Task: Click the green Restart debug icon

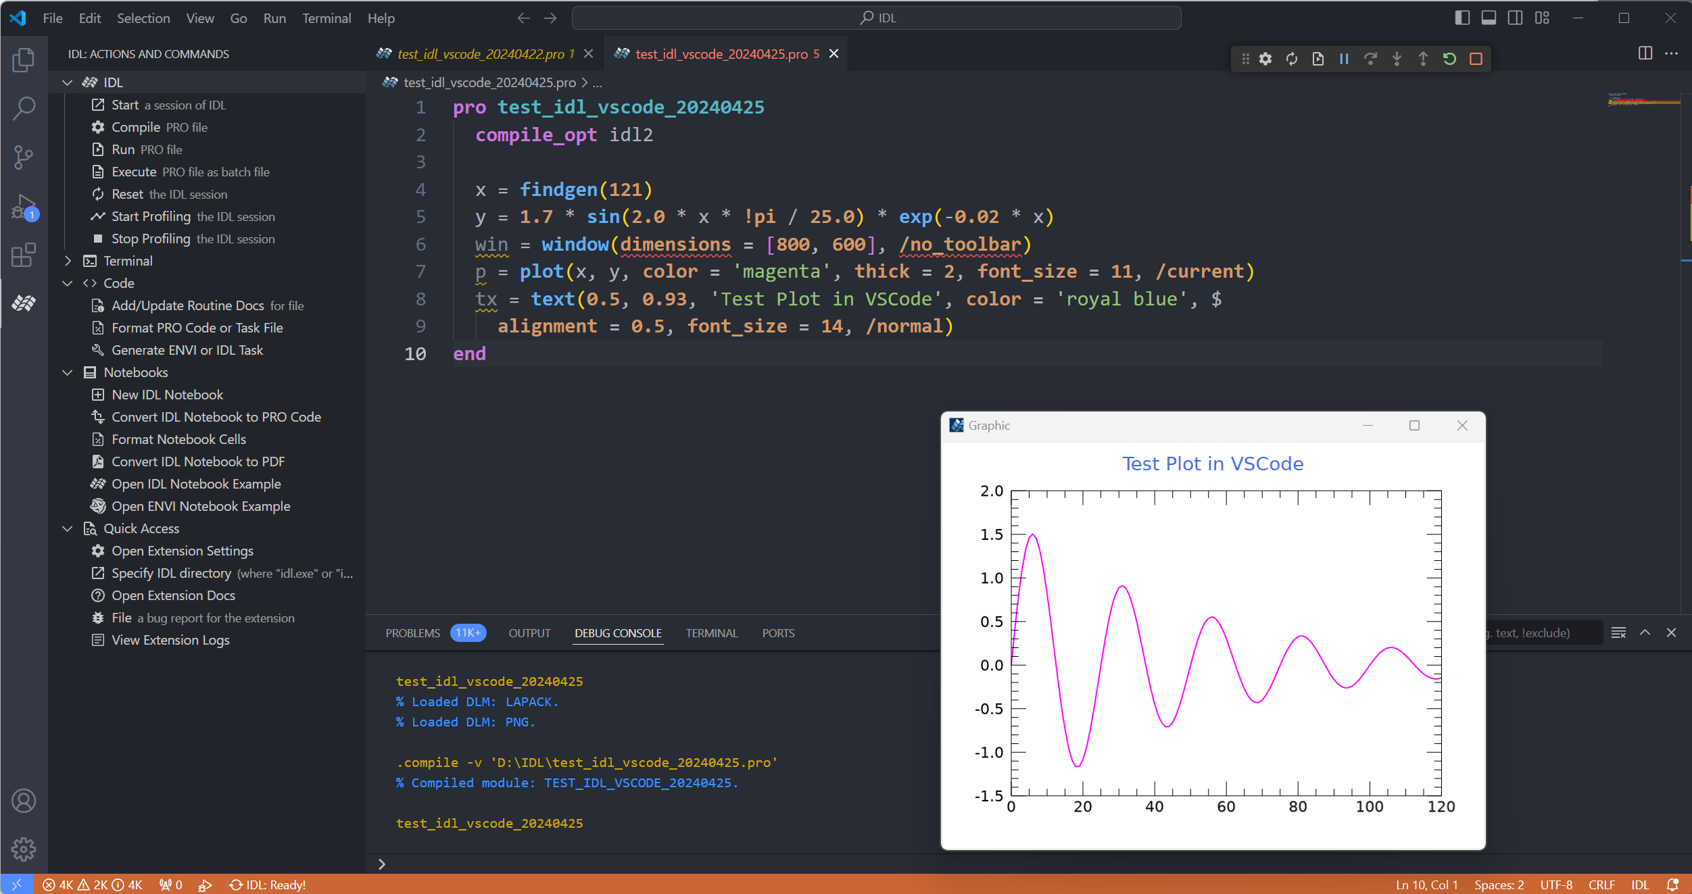Action: 1449,59
